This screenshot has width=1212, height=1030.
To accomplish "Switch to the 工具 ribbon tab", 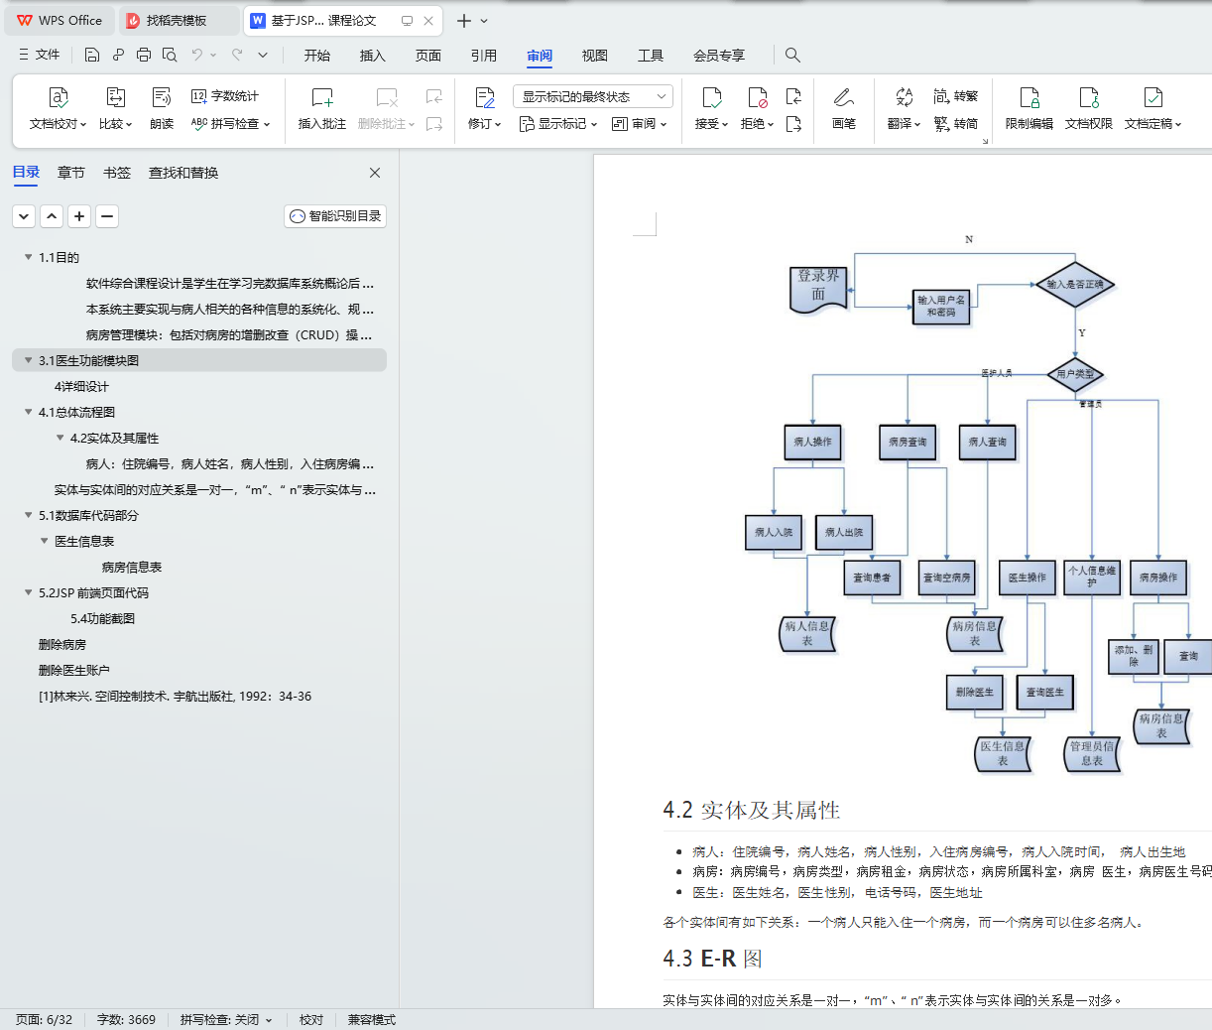I will (651, 56).
